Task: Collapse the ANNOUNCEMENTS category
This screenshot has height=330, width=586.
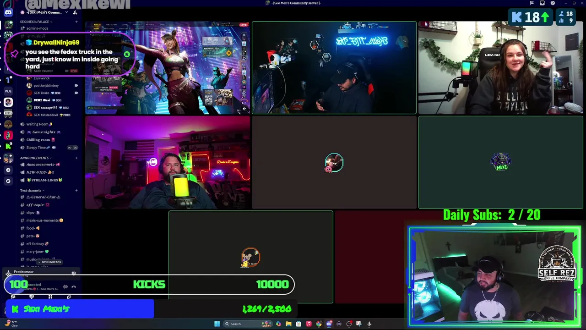Action: pos(36,158)
